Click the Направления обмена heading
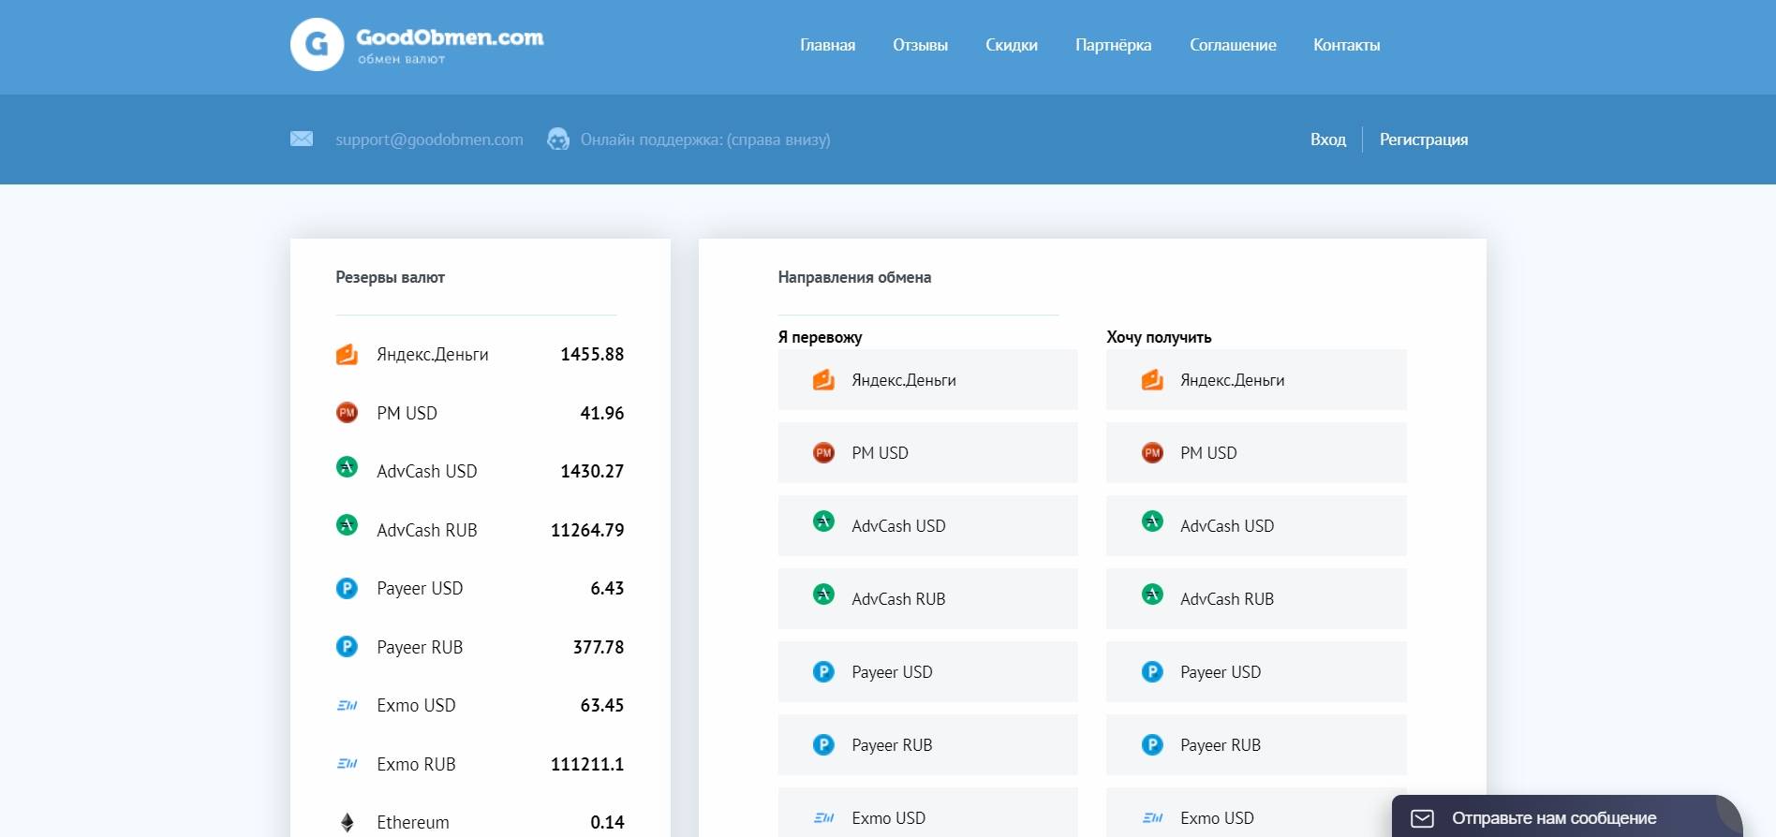The height and width of the screenshot is (837, 1776). (x=854, y=277)
